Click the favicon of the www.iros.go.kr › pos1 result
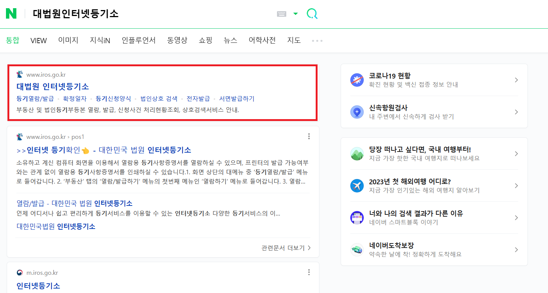 tap(20, 137)
